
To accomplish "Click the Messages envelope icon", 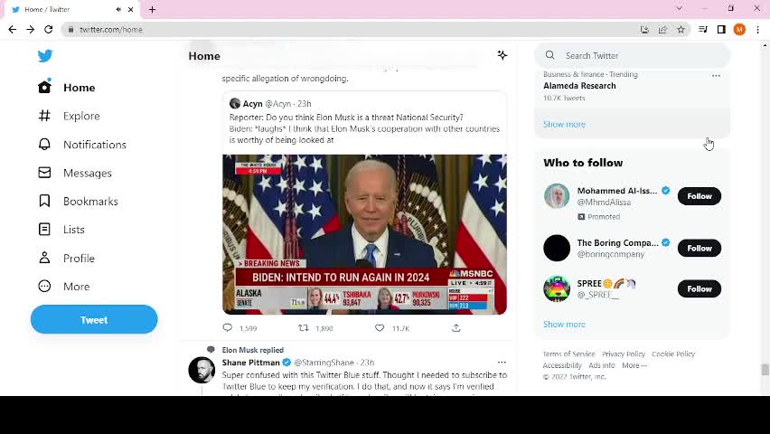I will click(44, 173).
